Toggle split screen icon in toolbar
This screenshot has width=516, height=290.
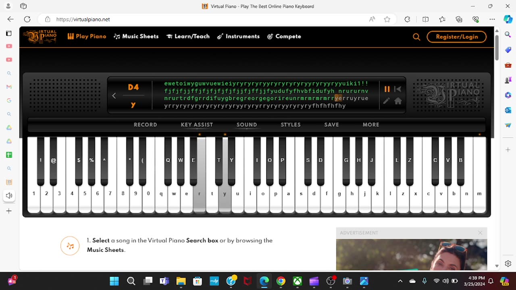425,19
